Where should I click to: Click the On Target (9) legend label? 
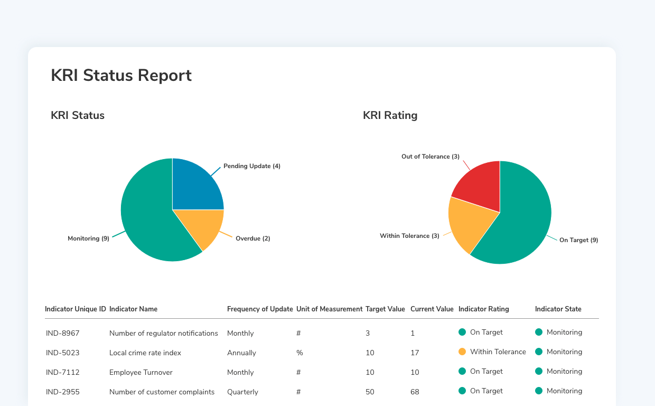pos(579,239)
